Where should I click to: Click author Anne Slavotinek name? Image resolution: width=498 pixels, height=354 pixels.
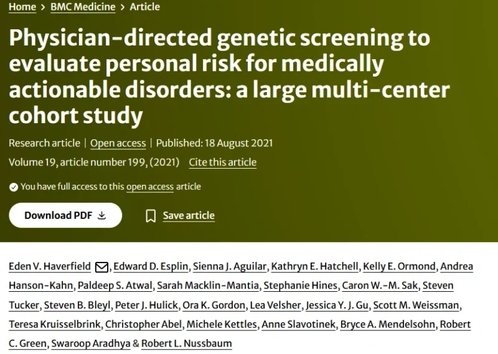pyautogui.click(x=299, y=325)
